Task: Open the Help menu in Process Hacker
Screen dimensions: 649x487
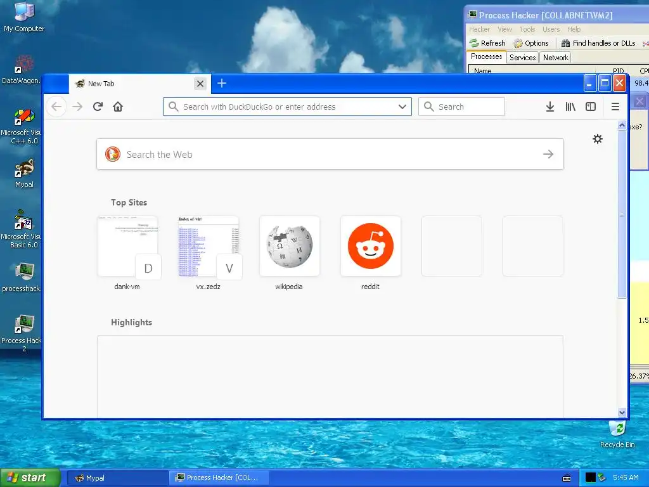Action: pos(574,29)
